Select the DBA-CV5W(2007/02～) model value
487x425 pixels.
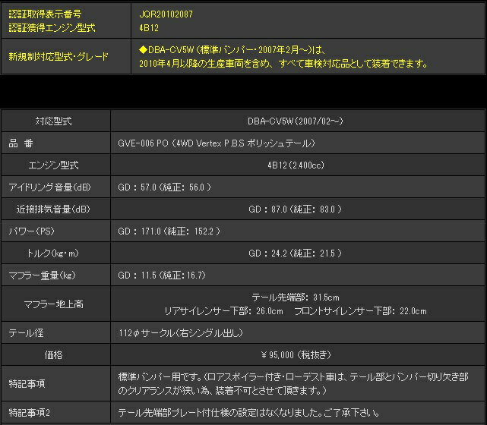point(296,121)
